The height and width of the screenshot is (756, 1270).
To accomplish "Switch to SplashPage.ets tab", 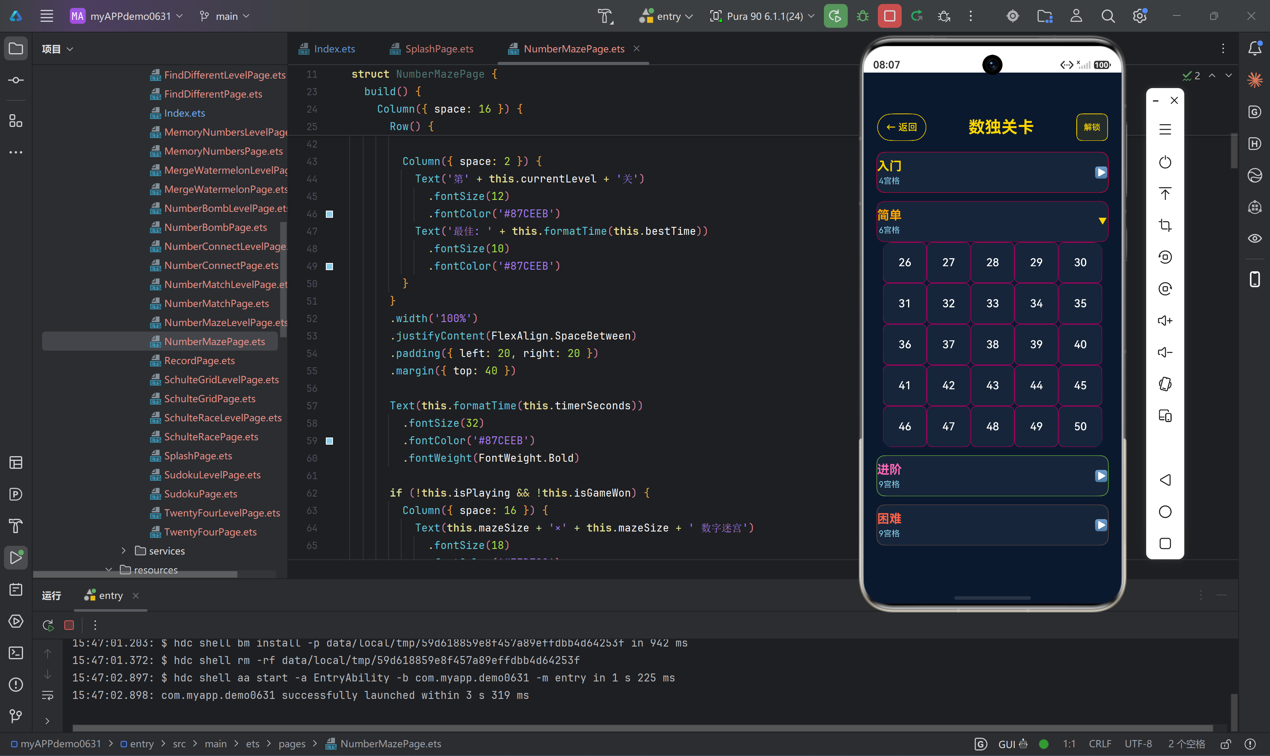I will (432, 49).
